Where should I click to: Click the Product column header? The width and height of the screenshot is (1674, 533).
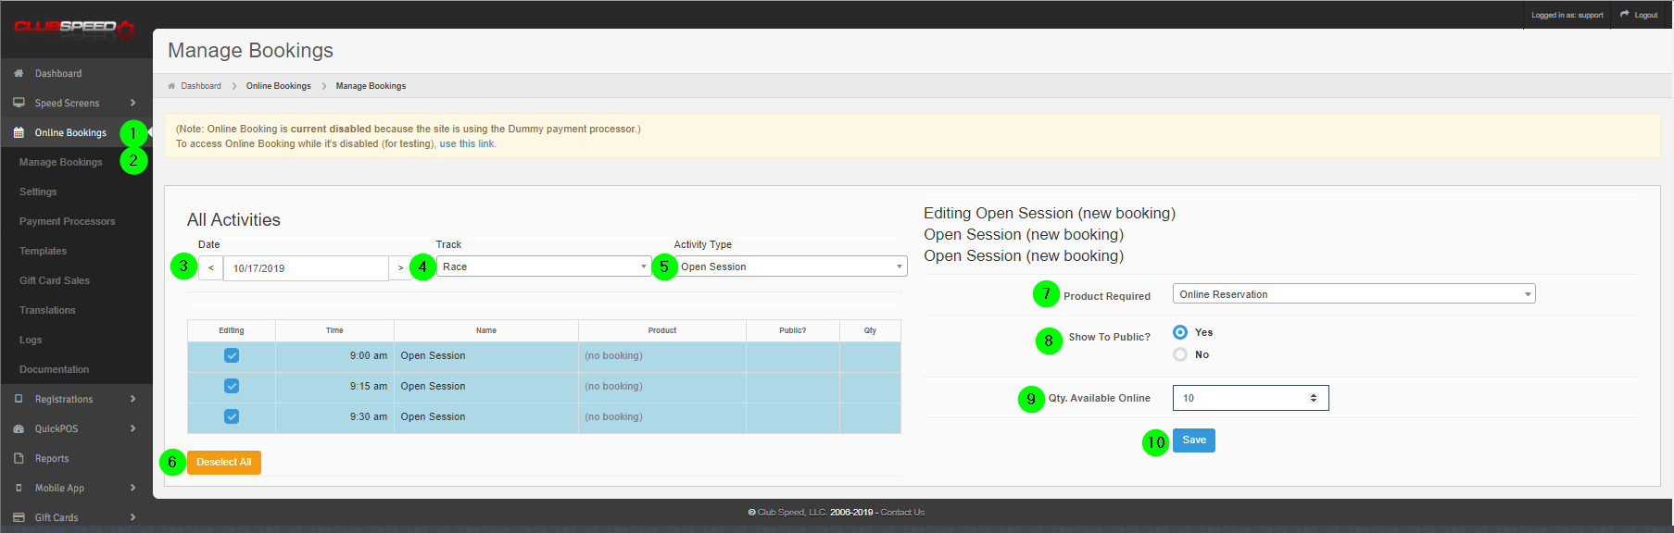662,330
